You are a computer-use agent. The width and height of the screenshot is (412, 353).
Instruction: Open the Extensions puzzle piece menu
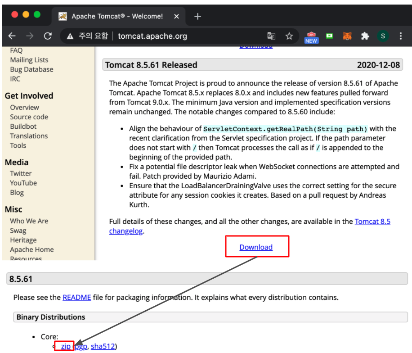[365, 36]
